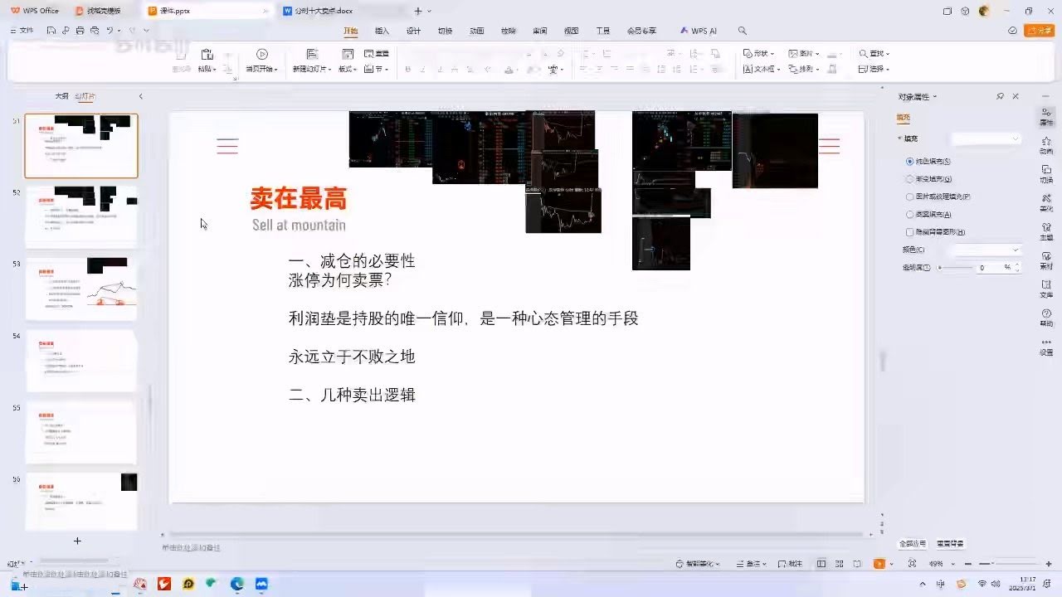Viewport: 1062px width, 597px height.
Task: Click the 粘贴 paste icon
Action: 207,55
